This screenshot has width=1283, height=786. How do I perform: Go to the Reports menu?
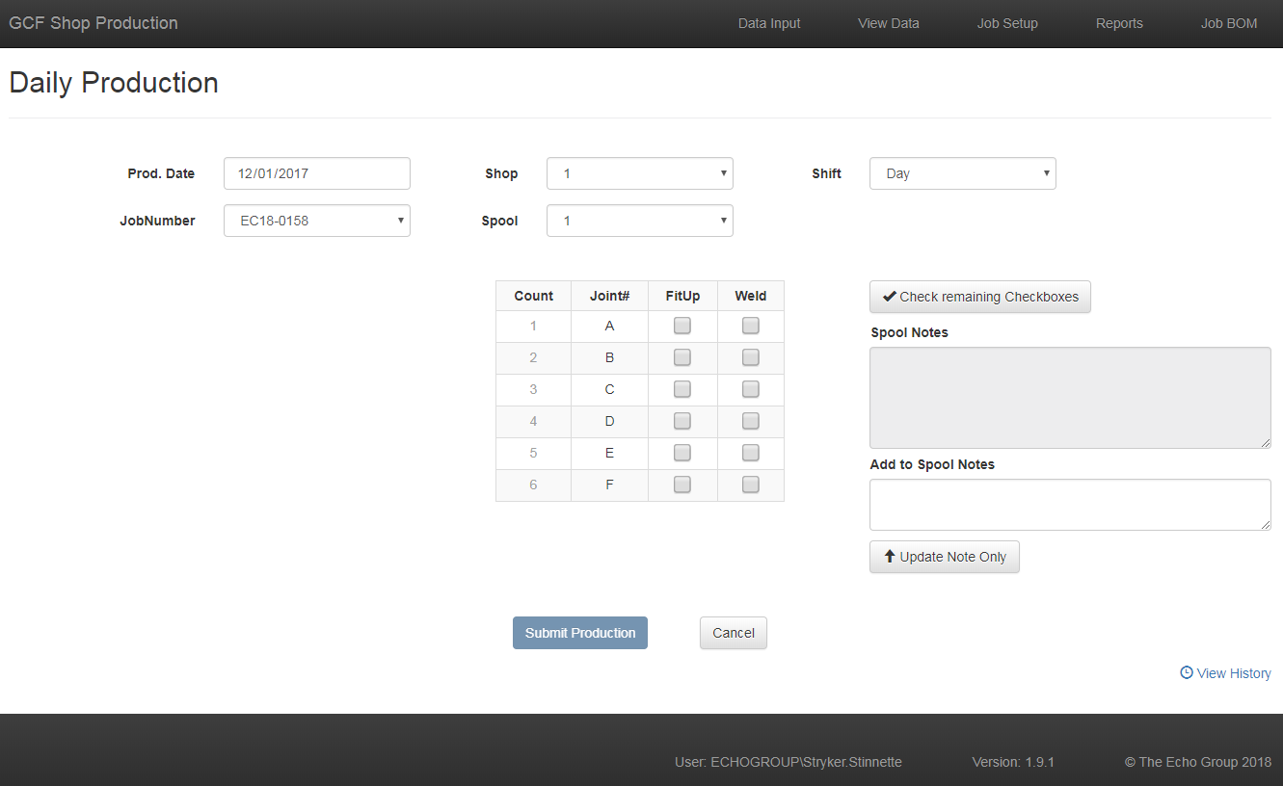pyautogui.click(x=1119, y=23)
